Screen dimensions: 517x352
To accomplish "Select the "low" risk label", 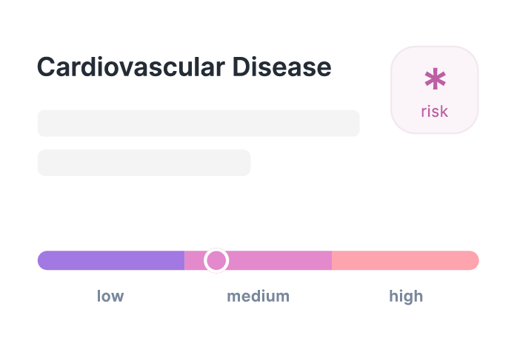I will (x=110, y=297).
